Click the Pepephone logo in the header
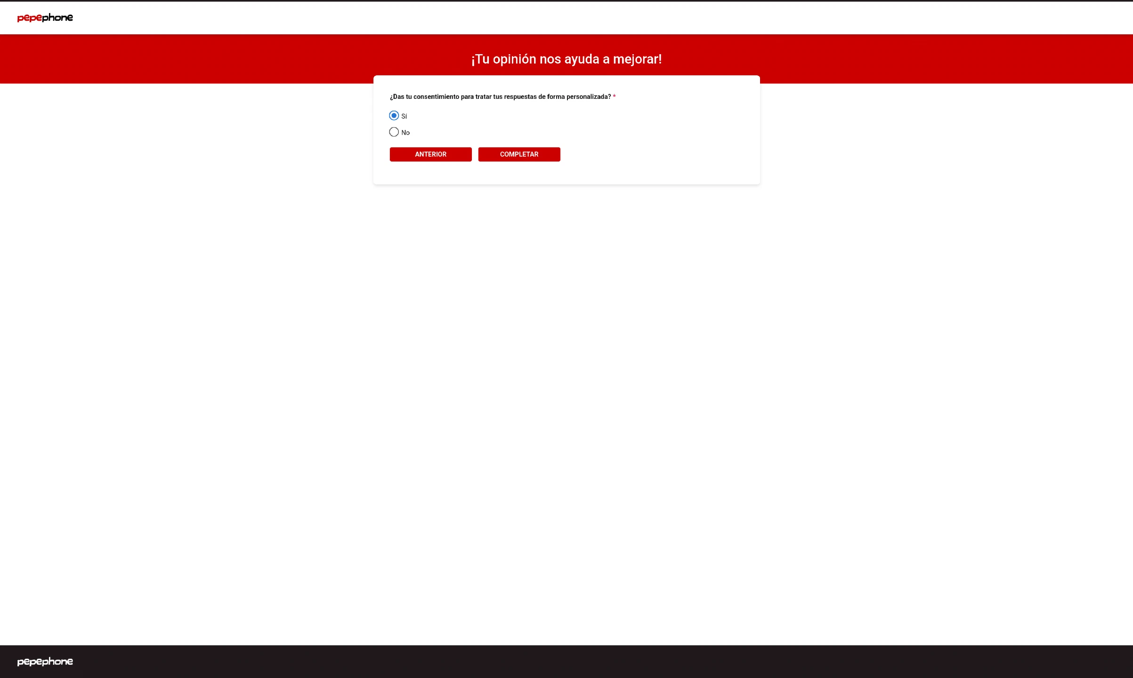1133x678 pixels. click(x=45, y=17)
